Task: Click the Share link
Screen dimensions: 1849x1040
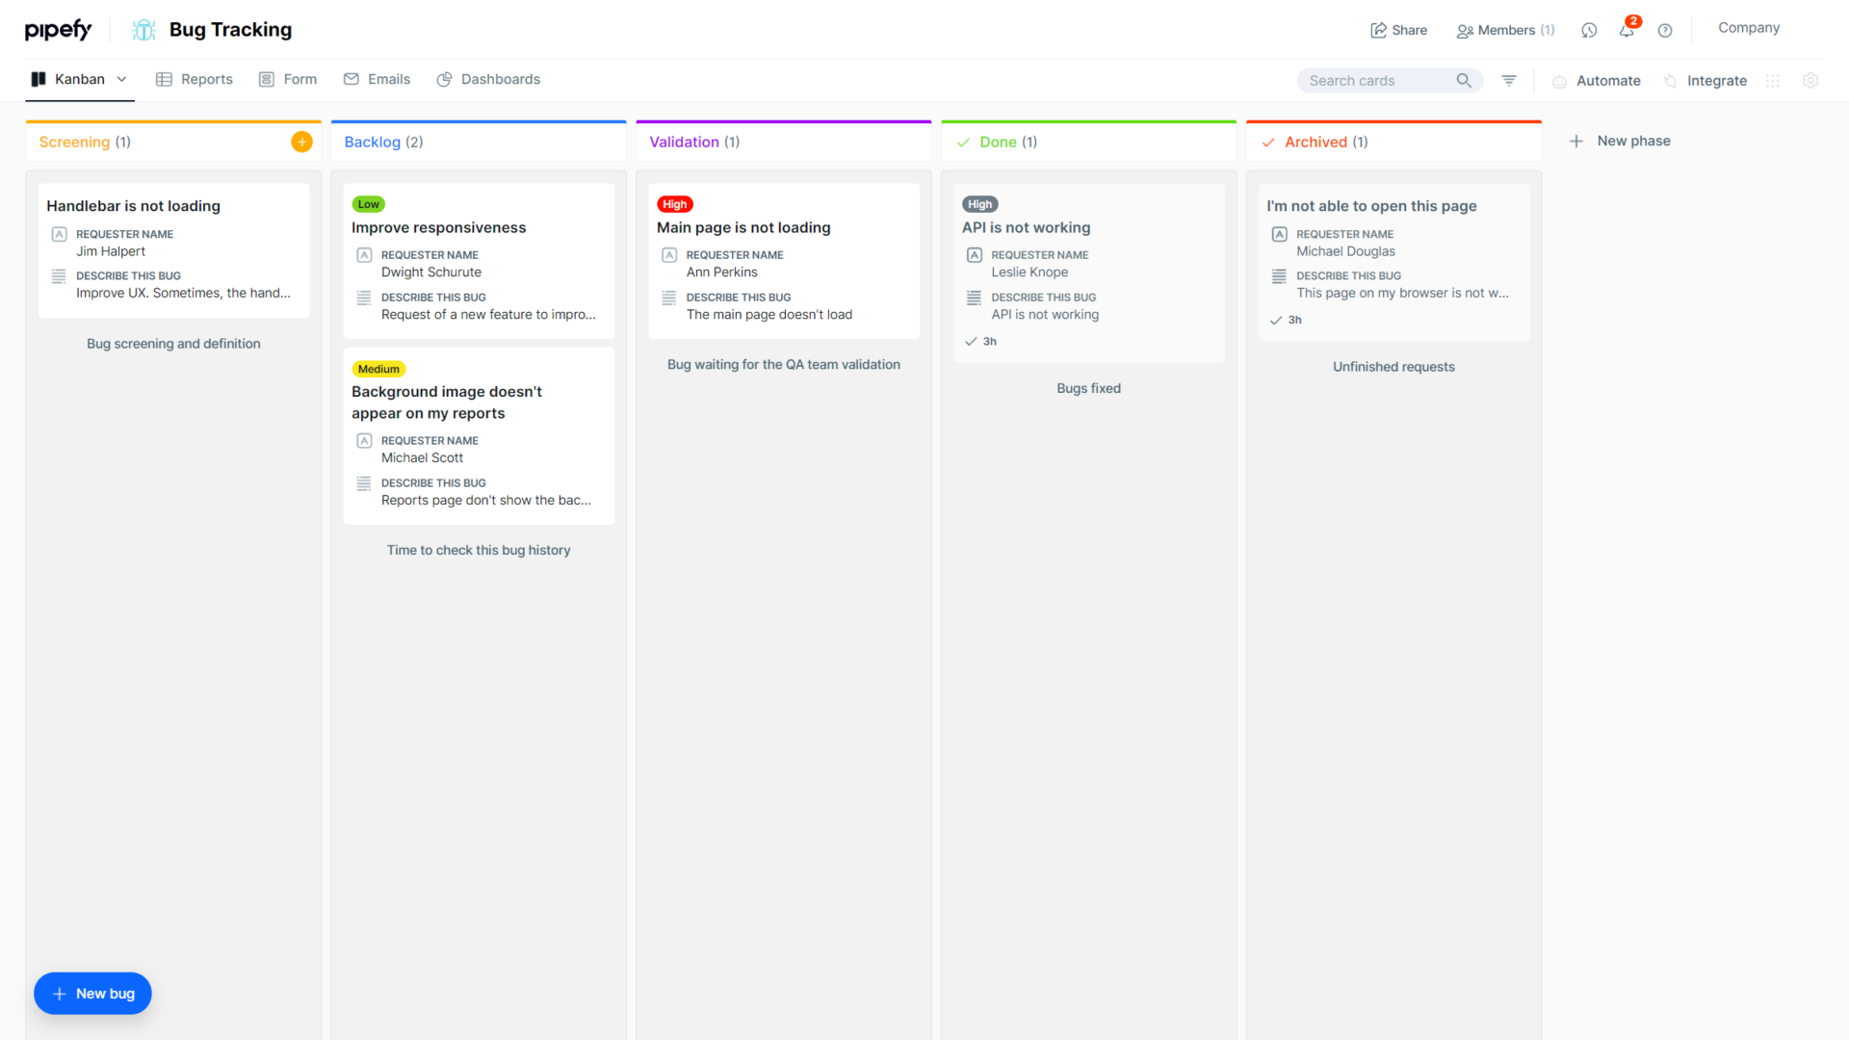Action: coord(1398,30)
